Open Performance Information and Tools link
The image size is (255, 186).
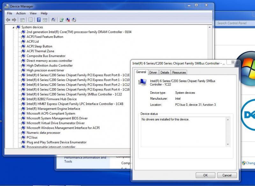pos(85,160)
